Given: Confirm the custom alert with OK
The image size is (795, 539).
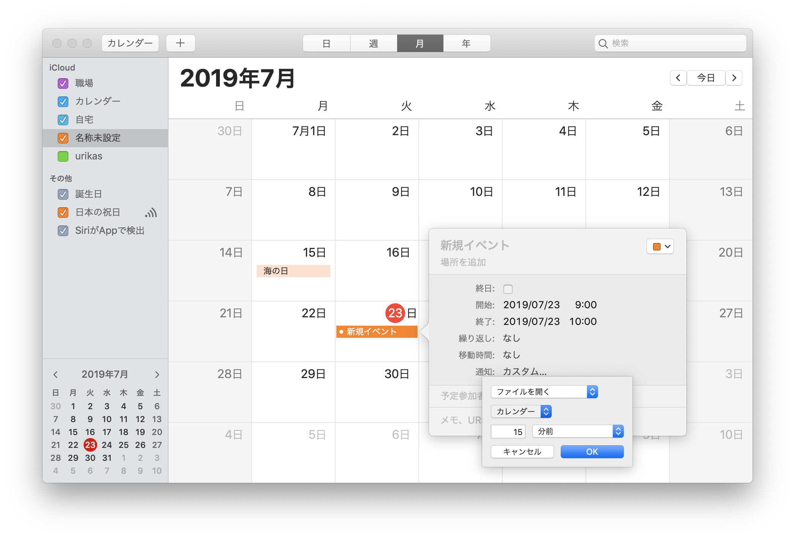Looking at the screenshot, I should [592, 452].
